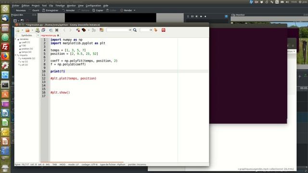Viewport: 308px width, 173px height.
Task: Collapse the Imports tree node
Action: click(15, 55)
